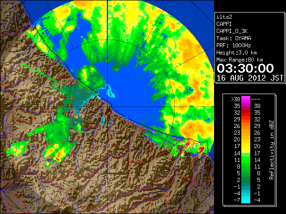The image size is (286, 214).
Task: Click the PRF: 1800Hz line
Action: pos(234,45)
